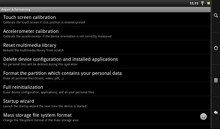This screenshot has width=220, height=129.
Task: Check the Wi-Fi signal status icon
Action: point(202,3)
